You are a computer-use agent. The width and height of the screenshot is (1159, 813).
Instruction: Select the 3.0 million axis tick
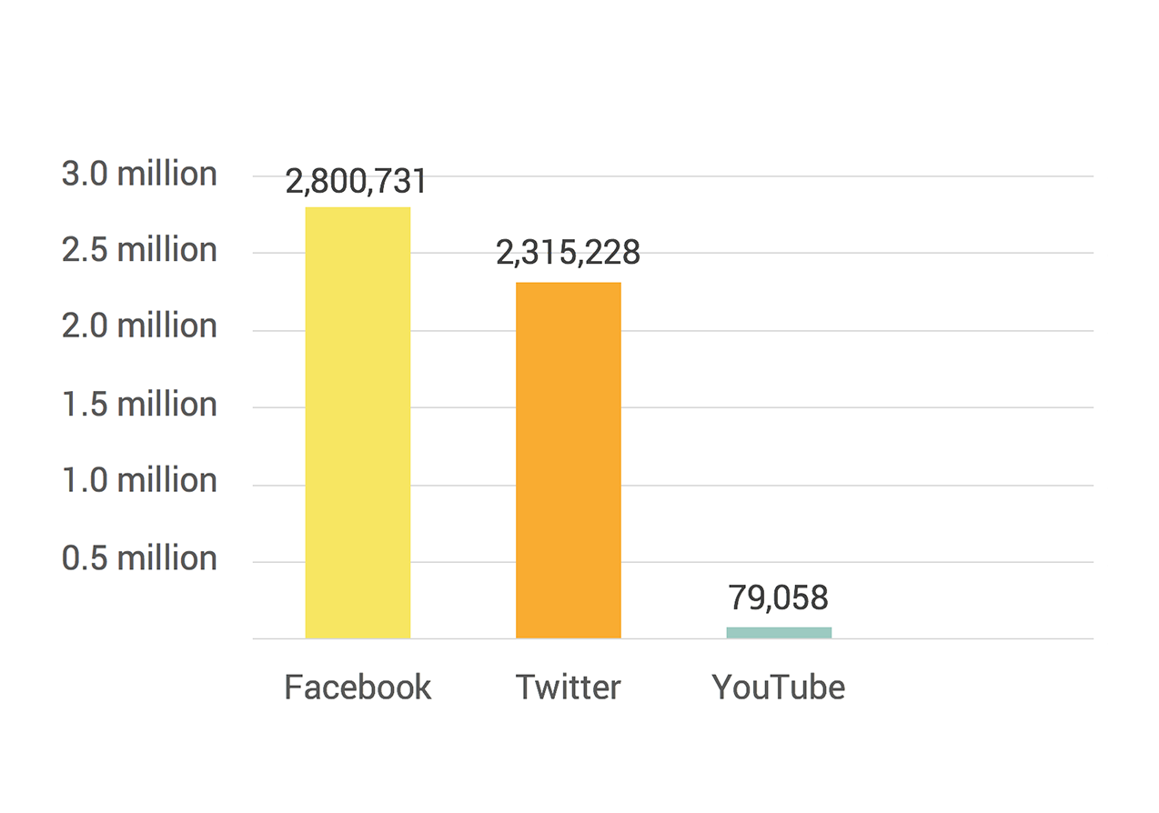140,174
